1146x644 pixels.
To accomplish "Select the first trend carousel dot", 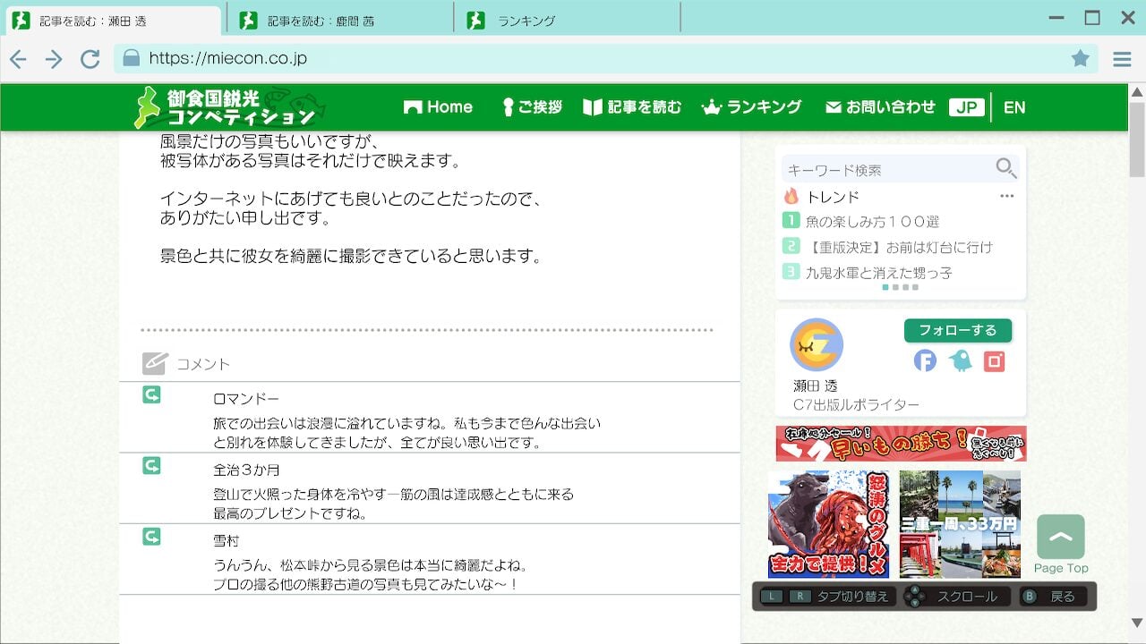I will pos(885,287).
